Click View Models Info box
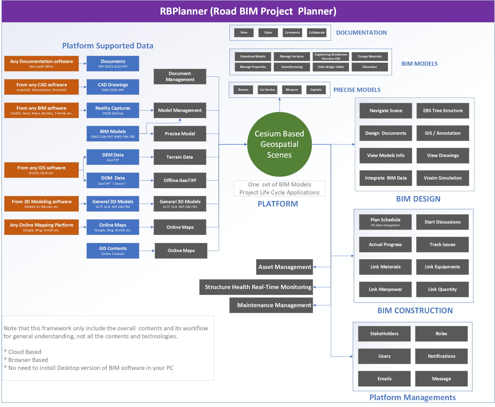The width and height of the screenshot is (495, 407). click(386, 155)
